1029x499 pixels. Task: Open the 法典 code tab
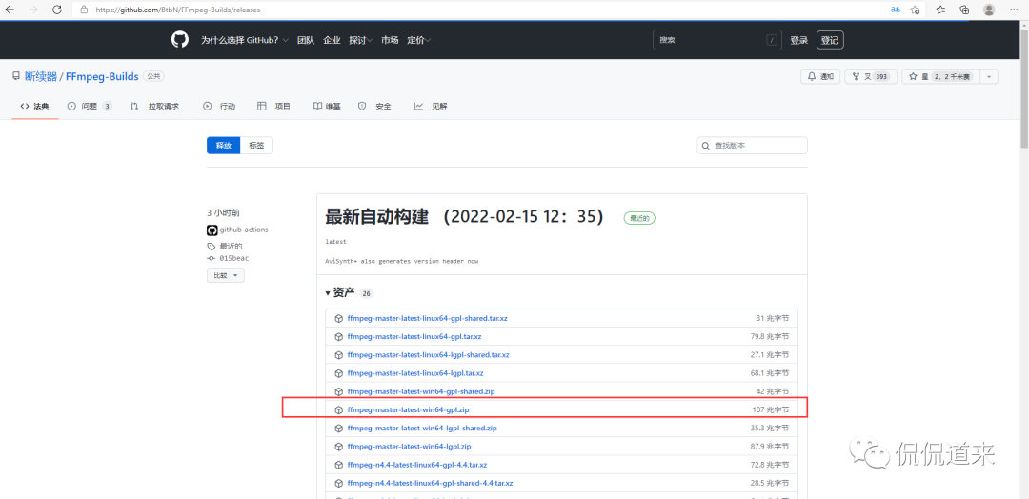point(35,107)
